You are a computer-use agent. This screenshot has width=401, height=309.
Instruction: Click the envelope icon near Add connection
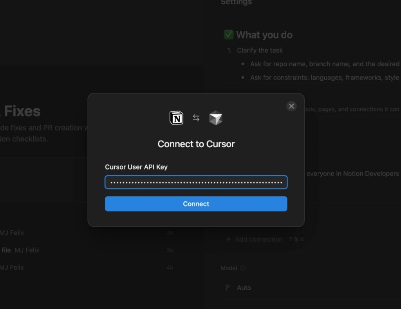(302, 239)
